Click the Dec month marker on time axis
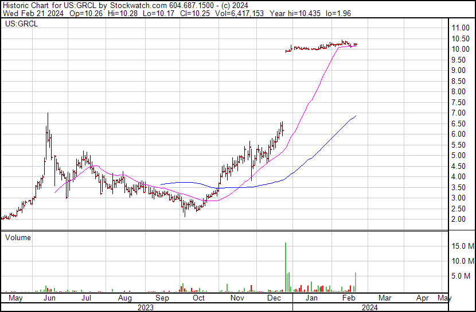Screen dimensions: 476x312 click(274, 299)
